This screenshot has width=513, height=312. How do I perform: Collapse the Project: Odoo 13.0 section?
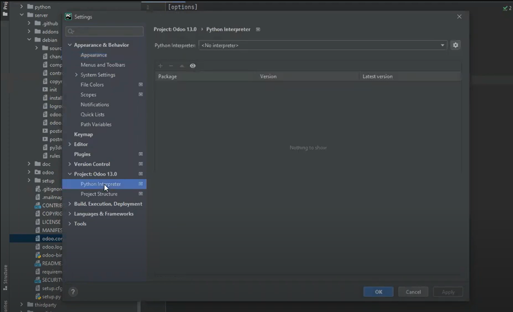[x=70, y=174]
